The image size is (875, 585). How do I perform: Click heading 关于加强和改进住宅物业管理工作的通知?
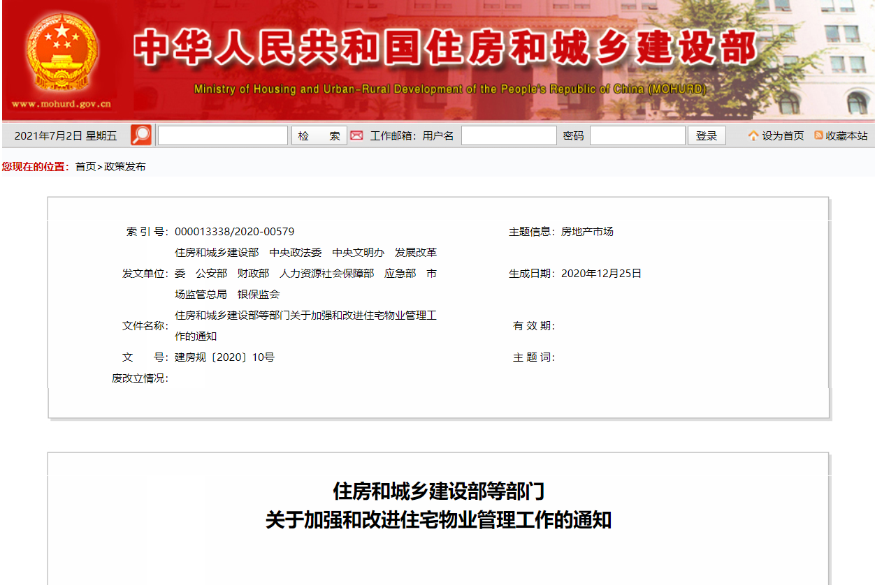click(x=438, y=521)
